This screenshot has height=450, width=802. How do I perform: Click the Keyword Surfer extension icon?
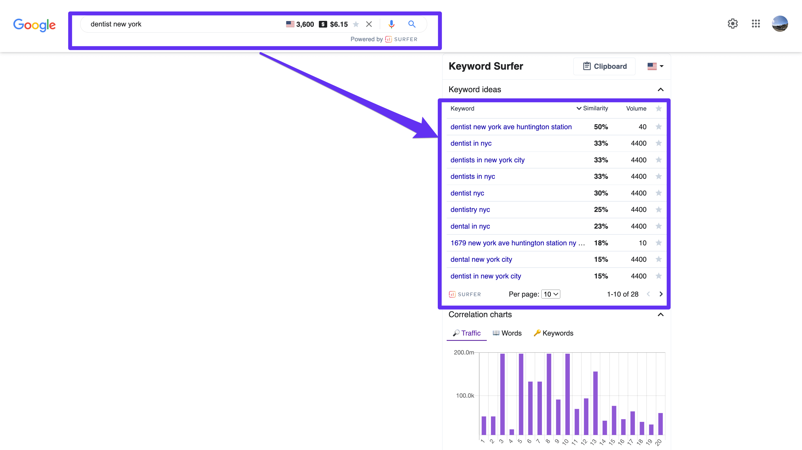pos(389,38)
